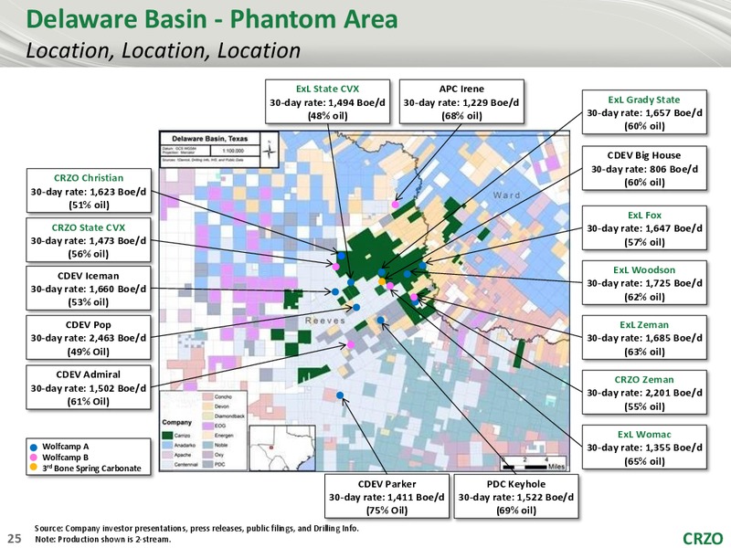Click the 'CDEV Big House' callout box
731x548 pixels.
tap(644, 168)
